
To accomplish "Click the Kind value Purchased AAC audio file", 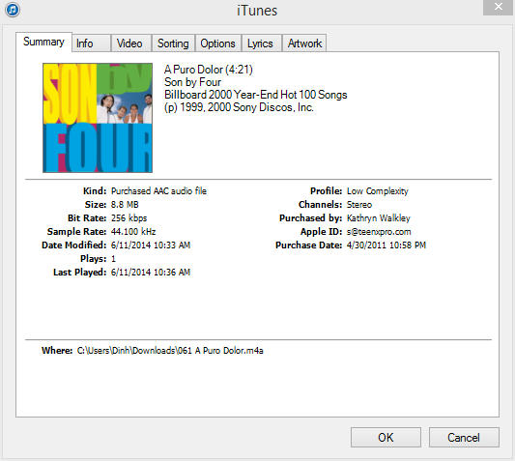I will (x=158, y=191).
